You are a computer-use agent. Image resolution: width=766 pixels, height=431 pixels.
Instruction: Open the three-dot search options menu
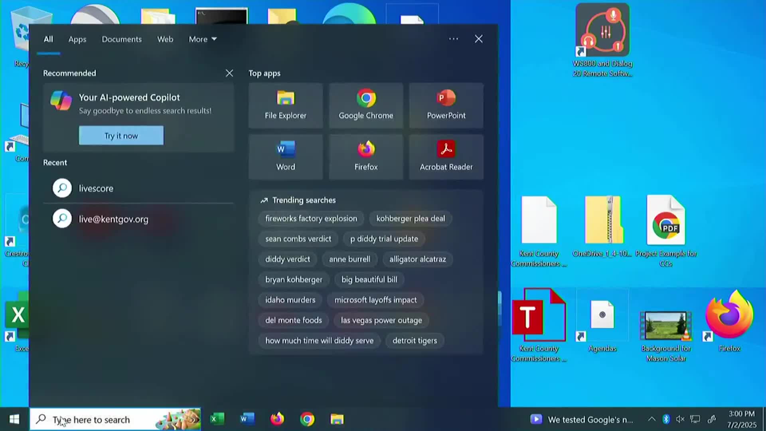[x=454, y=39]
